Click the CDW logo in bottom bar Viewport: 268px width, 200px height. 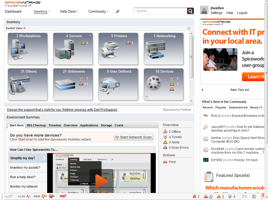tap(63, 196)
